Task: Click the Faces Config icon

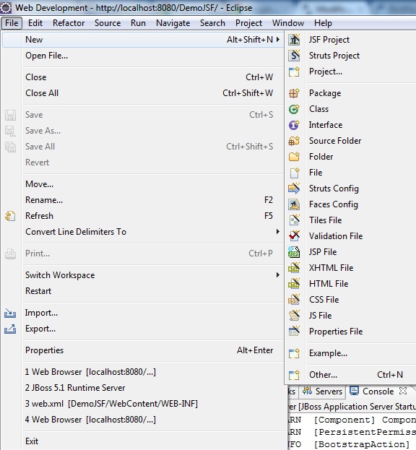Action: (x=294, y=204)
